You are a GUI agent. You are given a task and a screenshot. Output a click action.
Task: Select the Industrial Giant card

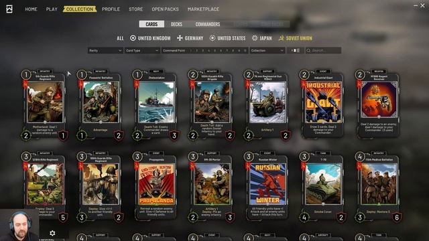point(323,105)
